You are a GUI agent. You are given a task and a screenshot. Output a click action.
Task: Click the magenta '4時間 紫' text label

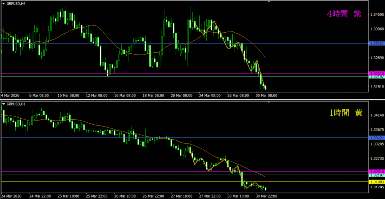(343, 14)
